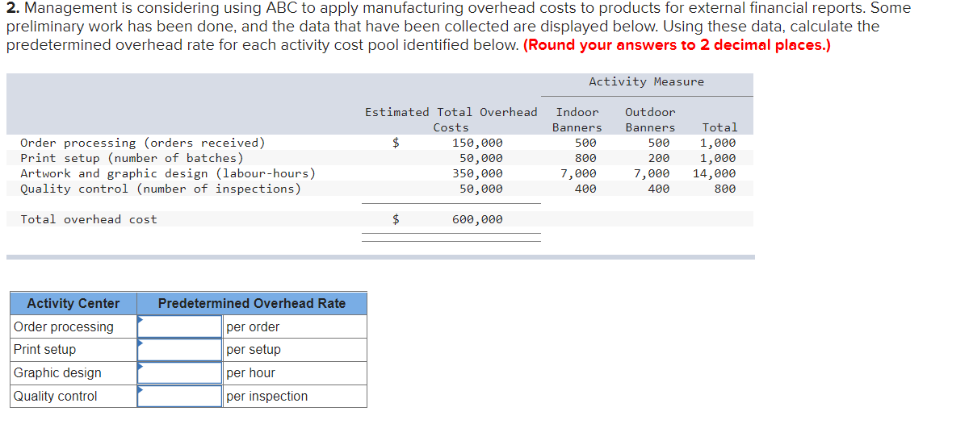Click 'Estimated Total Overhead Costs' column heading
The height and width of the screenshot is (424, 969).
click(x=451, y=119)
